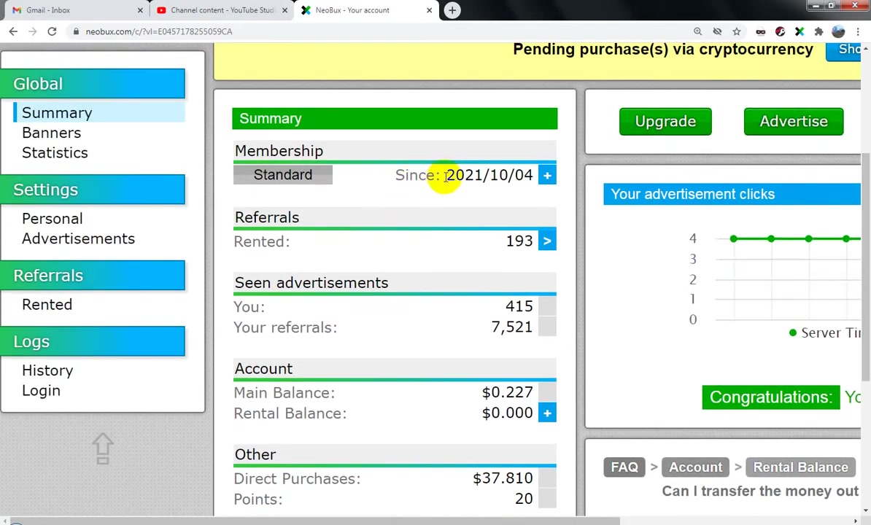Open Statistics in the Global menu
Screen dimensions: 871x525
pyautogui.click(x=55, y=152)
